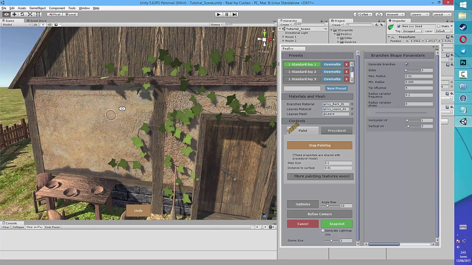Delete preset 1-Standard Ivy 1
This screenshot has width=472, height=265.
[346, 64]
